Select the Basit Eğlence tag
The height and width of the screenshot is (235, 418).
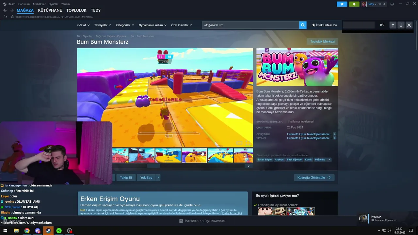click(x=294, y=160)
